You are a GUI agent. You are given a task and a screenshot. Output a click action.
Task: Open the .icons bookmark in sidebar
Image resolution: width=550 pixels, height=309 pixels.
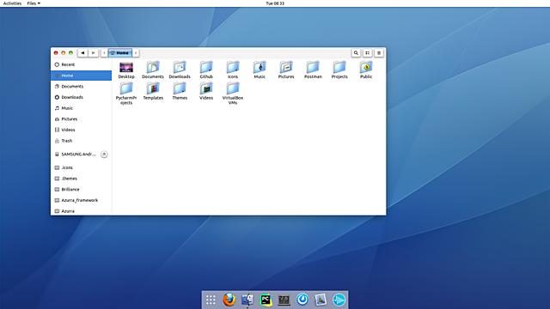pos(81,168)
